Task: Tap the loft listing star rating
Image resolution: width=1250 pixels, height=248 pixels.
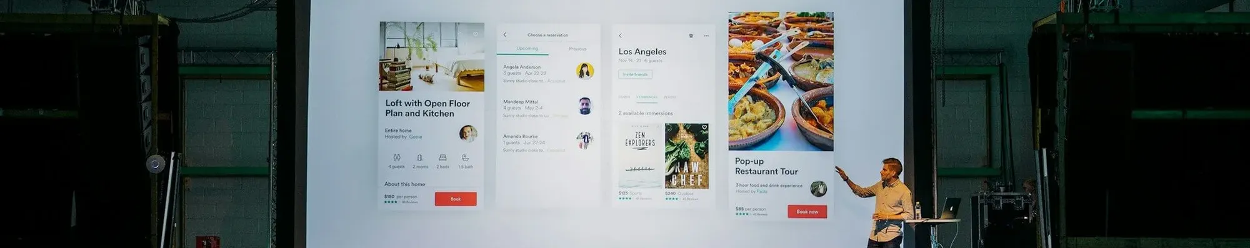Action: (x=391, y=202)
